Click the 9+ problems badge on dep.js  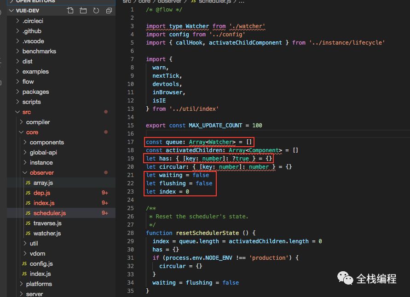click(105, 193)
